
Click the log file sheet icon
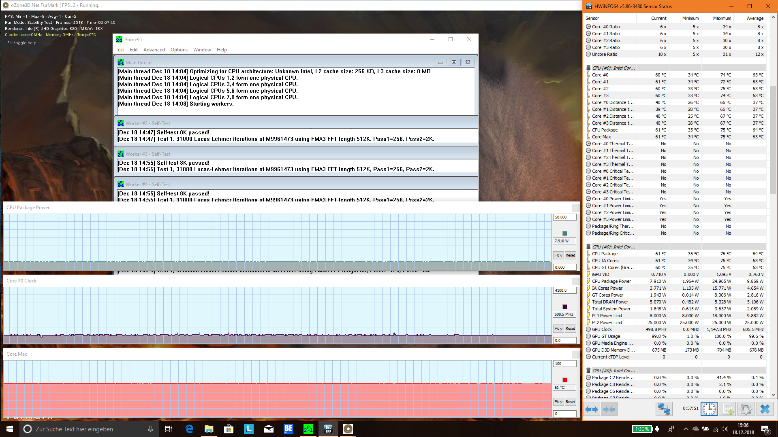727,409
